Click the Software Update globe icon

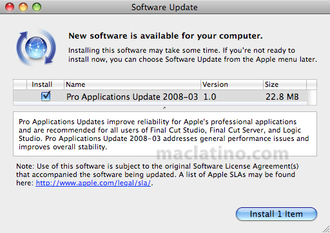click(36, 48)
